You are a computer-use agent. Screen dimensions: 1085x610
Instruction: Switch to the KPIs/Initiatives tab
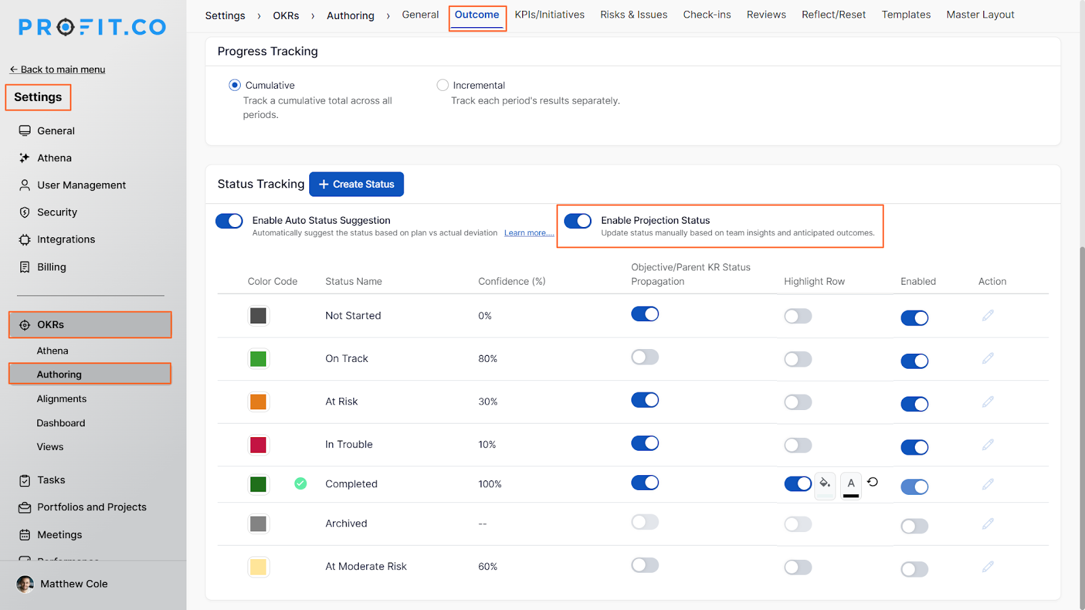tap(549, 15)
